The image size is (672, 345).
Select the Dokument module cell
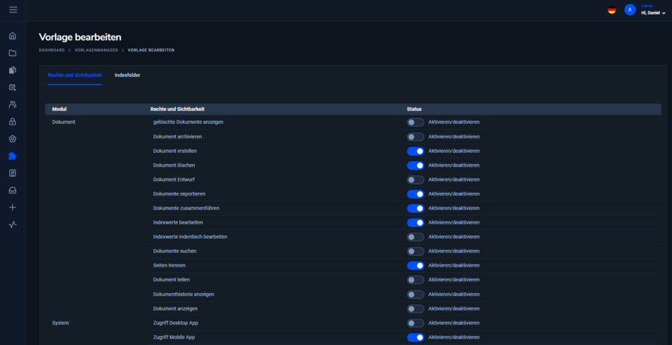(x=64, y=122)
